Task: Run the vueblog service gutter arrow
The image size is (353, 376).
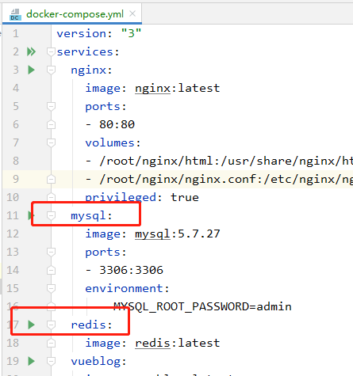Action: point(31,361)
